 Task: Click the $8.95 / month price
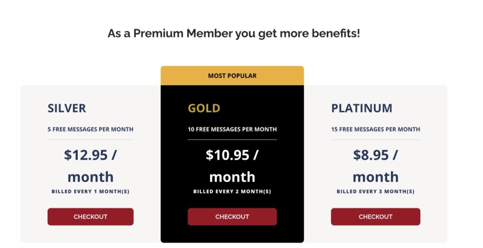(375, 166)
